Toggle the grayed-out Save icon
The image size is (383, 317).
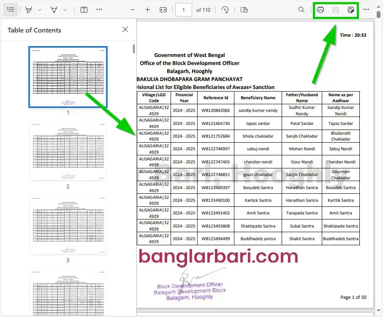pos(336,9)
